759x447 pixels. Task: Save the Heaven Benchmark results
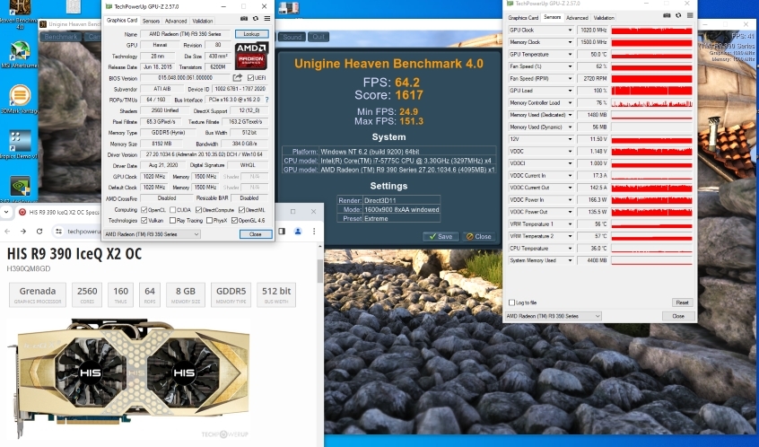pos(440,236)
